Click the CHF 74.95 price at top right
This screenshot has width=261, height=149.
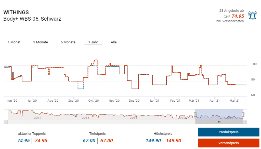[237, 16]
